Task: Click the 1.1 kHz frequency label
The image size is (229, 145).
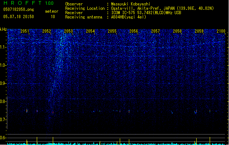Action: tap(3, 47)
